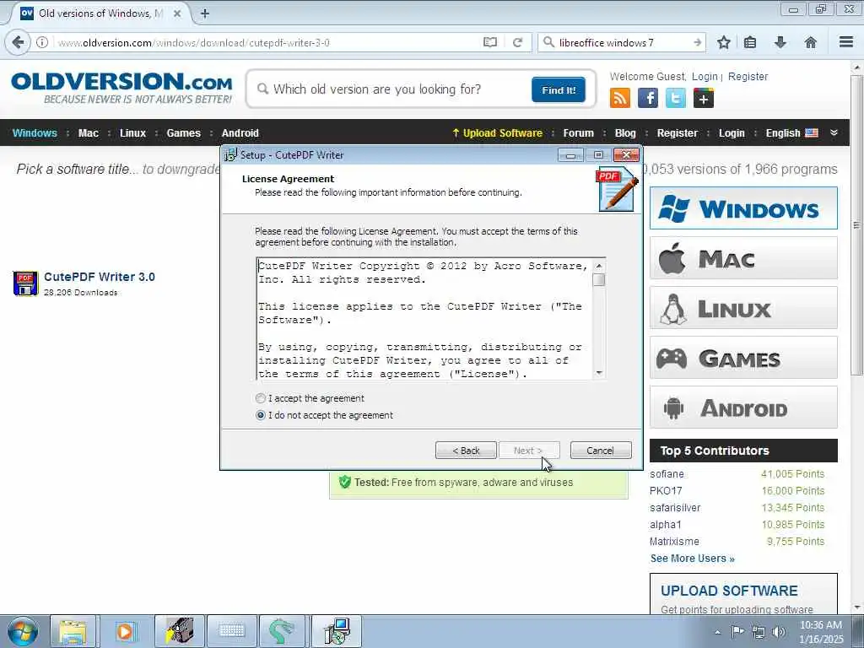Viewport: 864px width, 648px height.
Task: Open the Twitter icon
Action: 676,98
